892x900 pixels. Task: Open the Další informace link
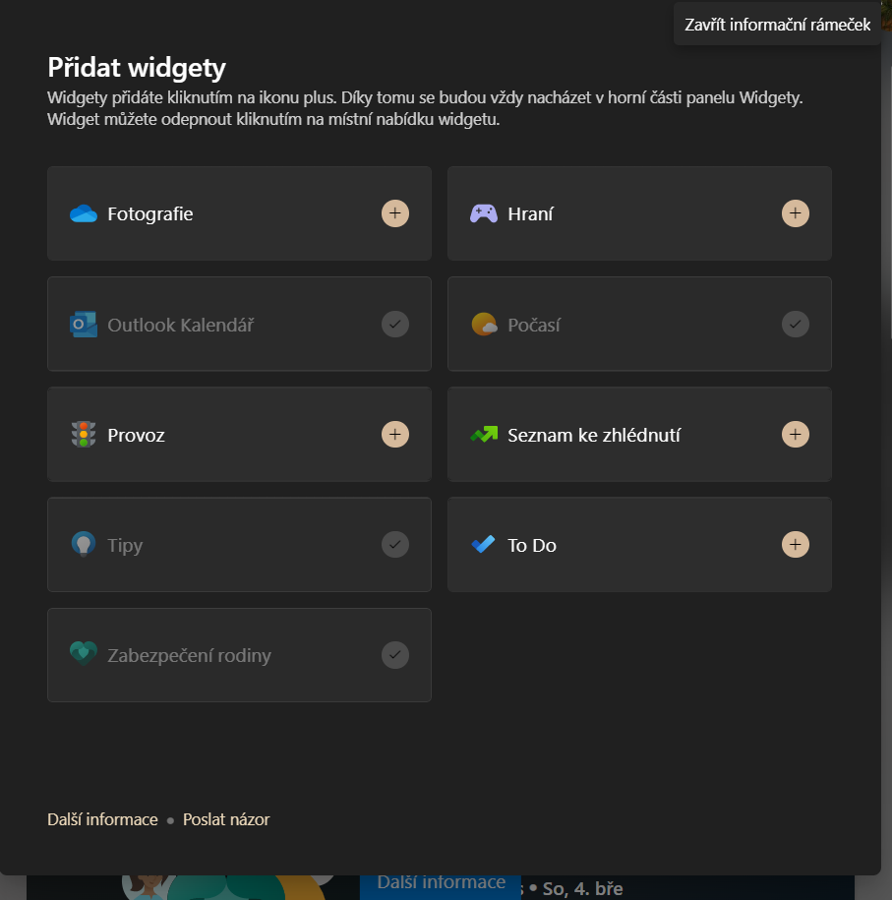tap(102, 819)
